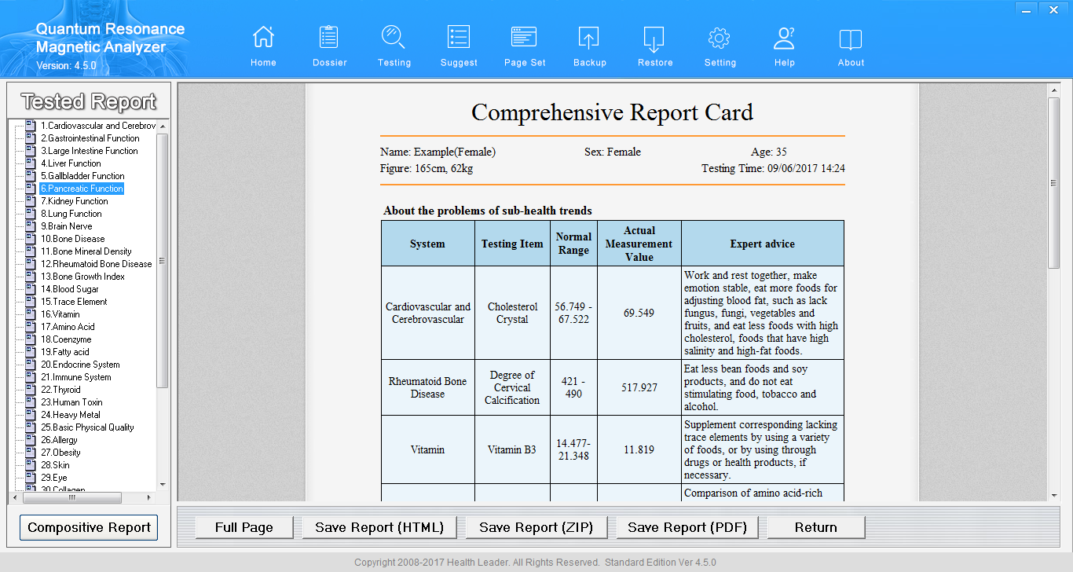Select 12.Rheumatoid Bone Disease report

97,264
